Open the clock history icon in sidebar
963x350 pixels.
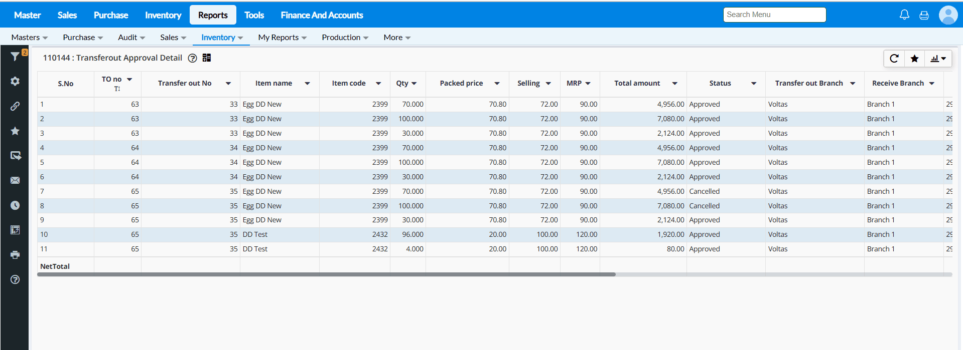coord(15,205)
